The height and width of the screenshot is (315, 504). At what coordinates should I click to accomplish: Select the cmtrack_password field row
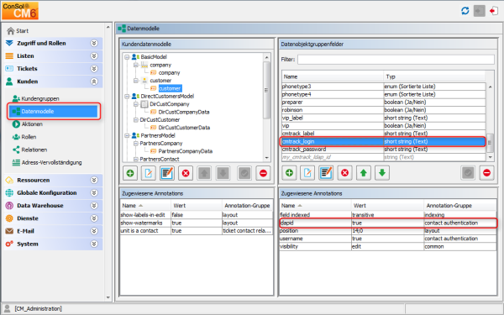tap(384, 150)
